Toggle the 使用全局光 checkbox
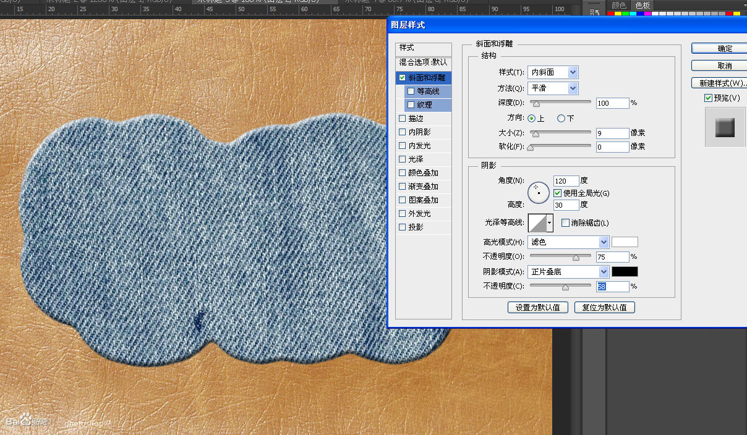 pyautogui.click(x=558, y=193)
